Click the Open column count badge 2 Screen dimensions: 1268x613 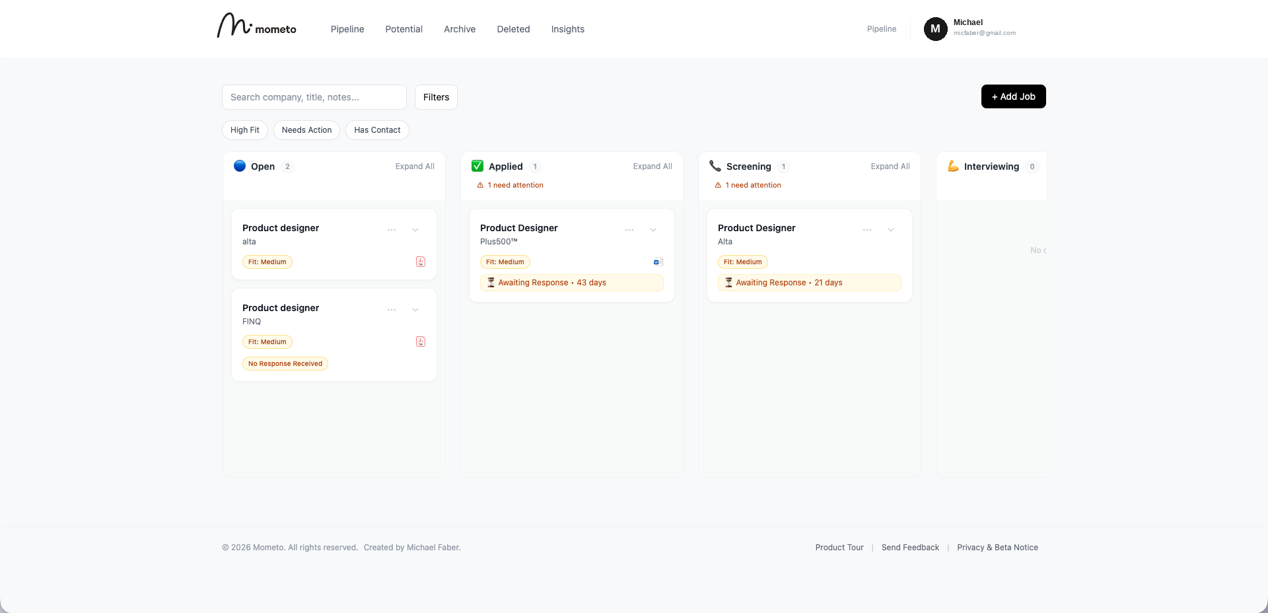point(287,166)
